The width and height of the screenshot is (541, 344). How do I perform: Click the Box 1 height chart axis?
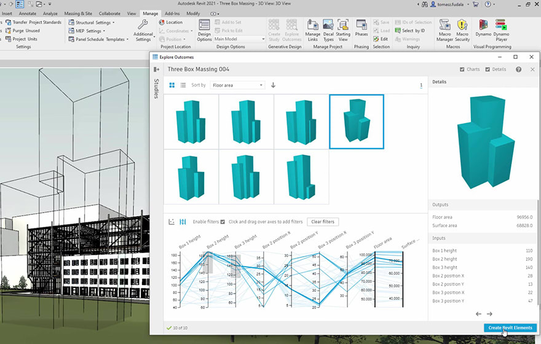(181, 279)
